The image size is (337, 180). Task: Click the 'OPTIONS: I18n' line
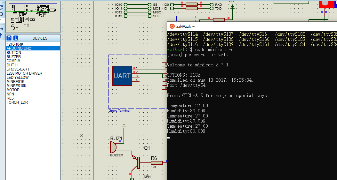[x=184, y=75]
